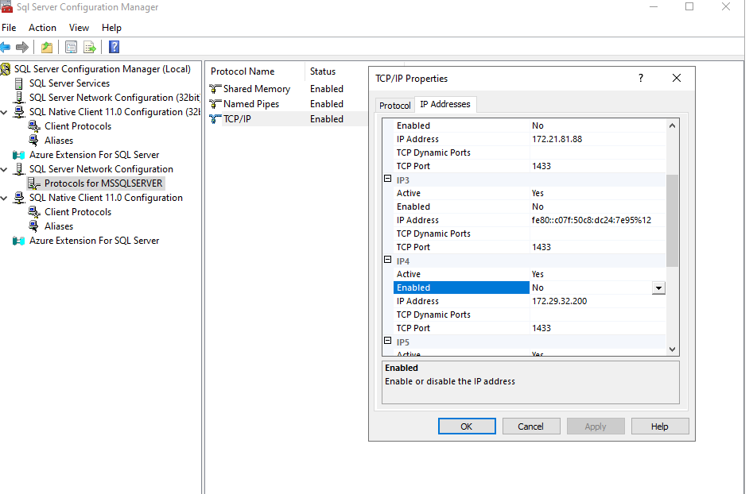Select the TCP/IP protocol icon
Viewport: 753px width, 494px height.
[x=215, y=118]
